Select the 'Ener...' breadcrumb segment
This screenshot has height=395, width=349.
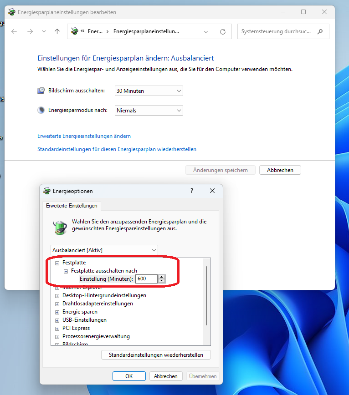coord(95,31)
